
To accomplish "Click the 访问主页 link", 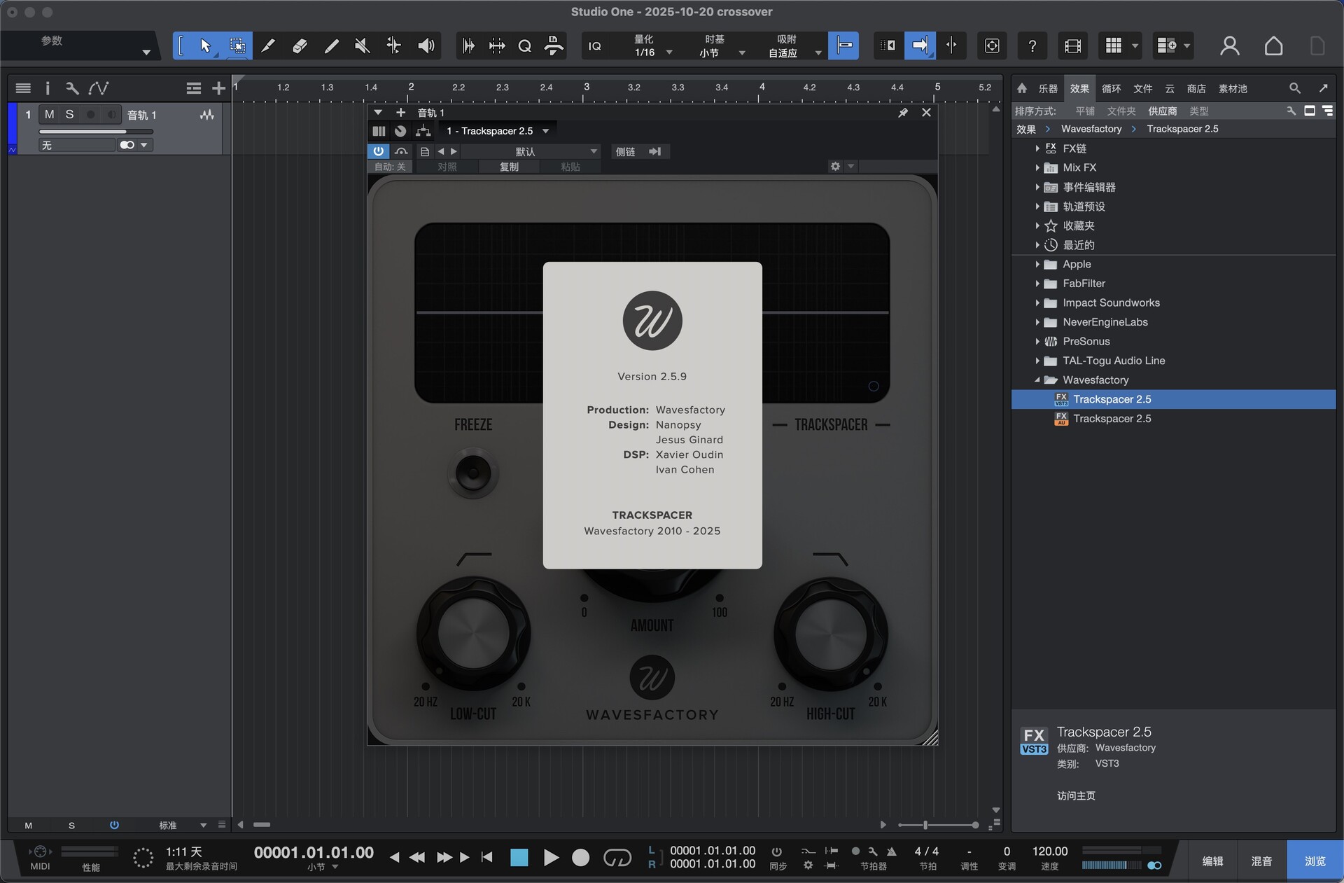I will (1076, 795).
